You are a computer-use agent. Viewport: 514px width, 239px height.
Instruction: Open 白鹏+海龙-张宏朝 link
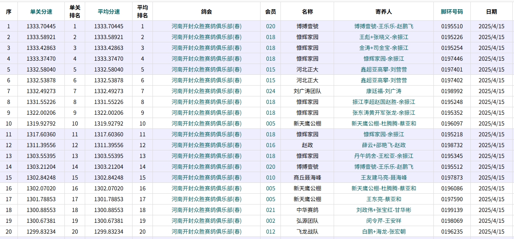(384, 232)
